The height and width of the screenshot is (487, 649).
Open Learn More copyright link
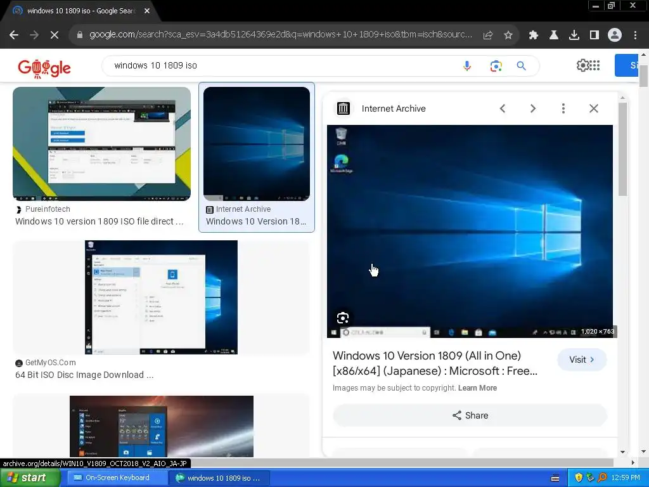tap(477, 388)
